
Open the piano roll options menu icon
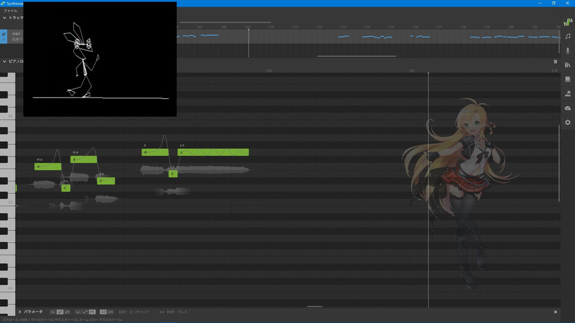pyautogui.click(x=555, y=62)
